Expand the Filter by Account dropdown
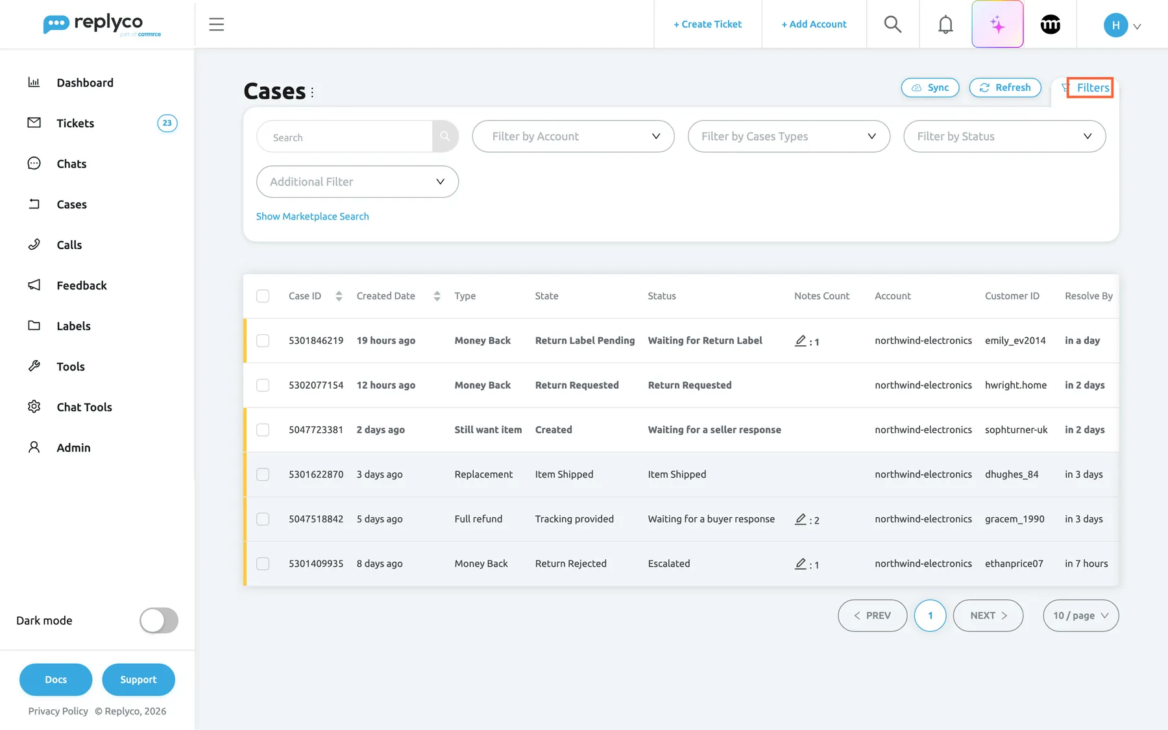Image resolution: width=1168 pixels, height=730 pixels. [x=573, y=136]
